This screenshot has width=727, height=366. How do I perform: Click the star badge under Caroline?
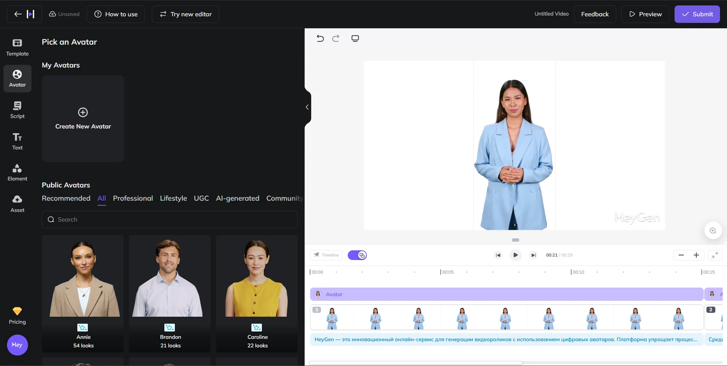[x=257, y=328]
